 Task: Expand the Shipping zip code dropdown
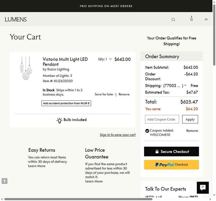pos(185,85)
